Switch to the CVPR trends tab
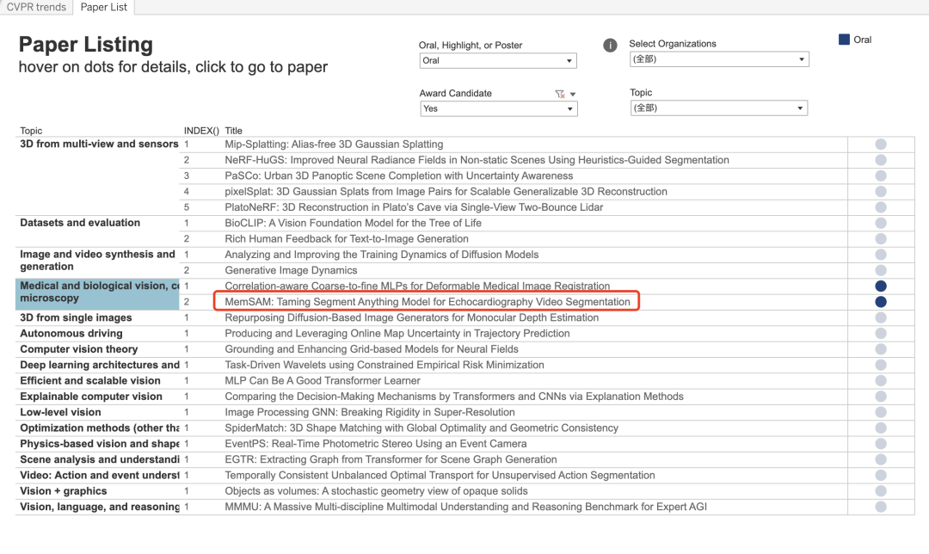Viewport: 929px width, 554px height. coord(36,7)
